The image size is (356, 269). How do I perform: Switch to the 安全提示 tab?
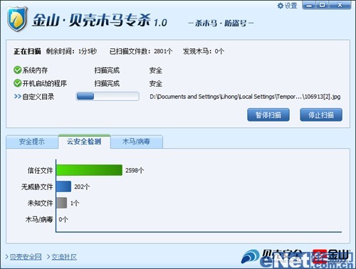pyautogui.click(x=32, y=142)
